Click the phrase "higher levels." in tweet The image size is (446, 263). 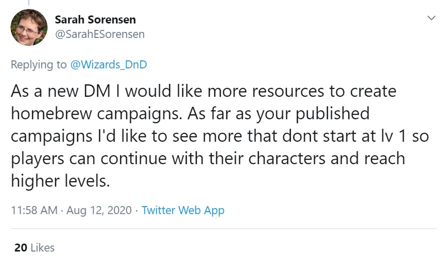60,181
